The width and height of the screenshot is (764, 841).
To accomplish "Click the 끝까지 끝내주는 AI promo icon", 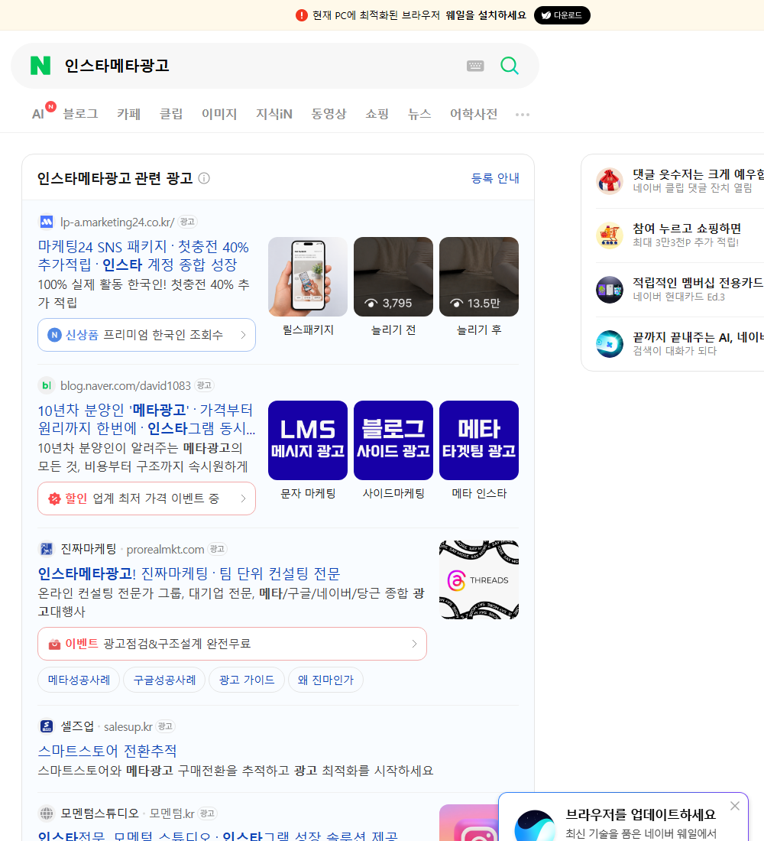I will [610, 344].
